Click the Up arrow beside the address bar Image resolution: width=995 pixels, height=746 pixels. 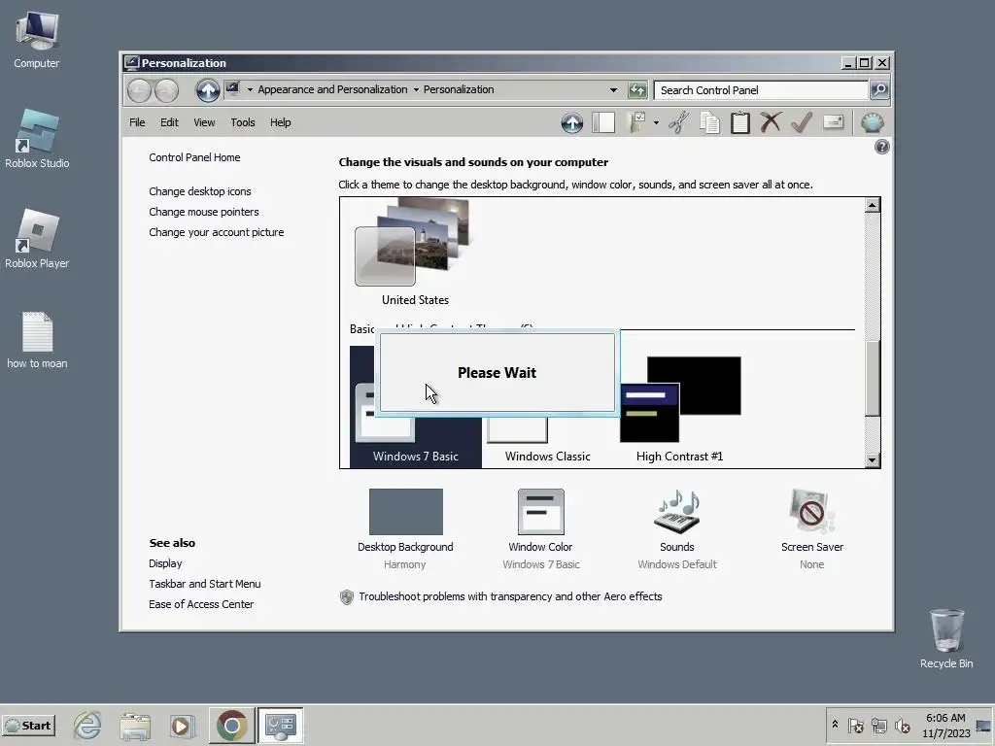(208, 90)
